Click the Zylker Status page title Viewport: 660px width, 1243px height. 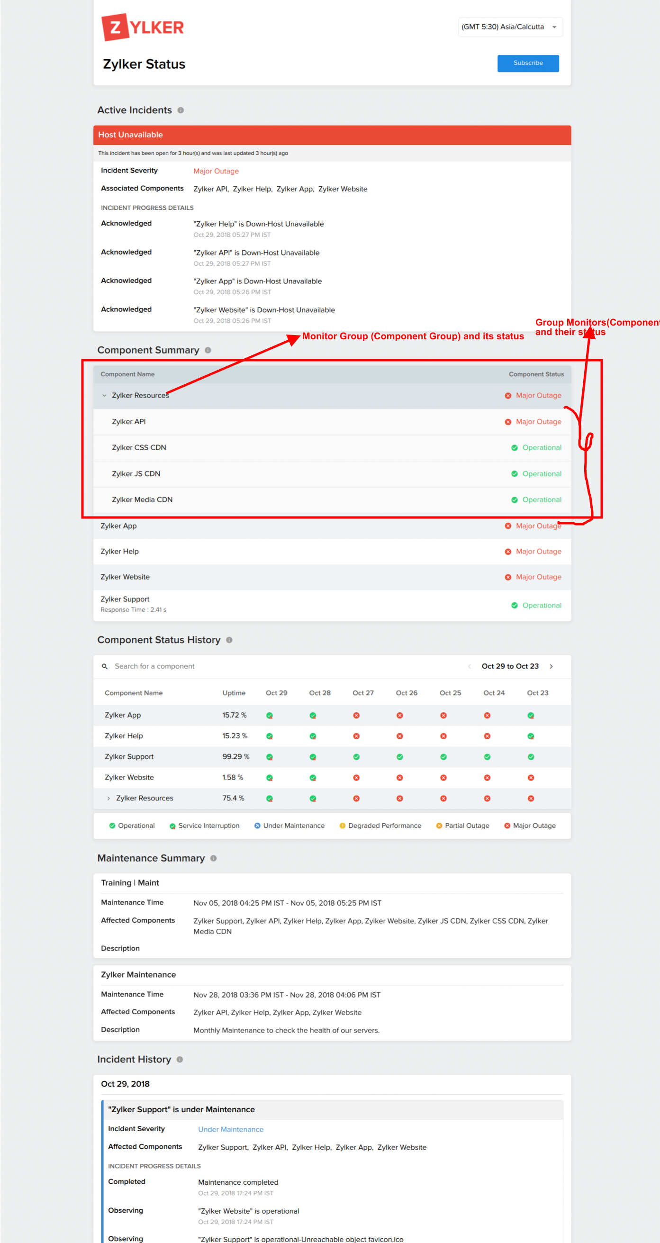pyautogui.click(x=144, y=64)
